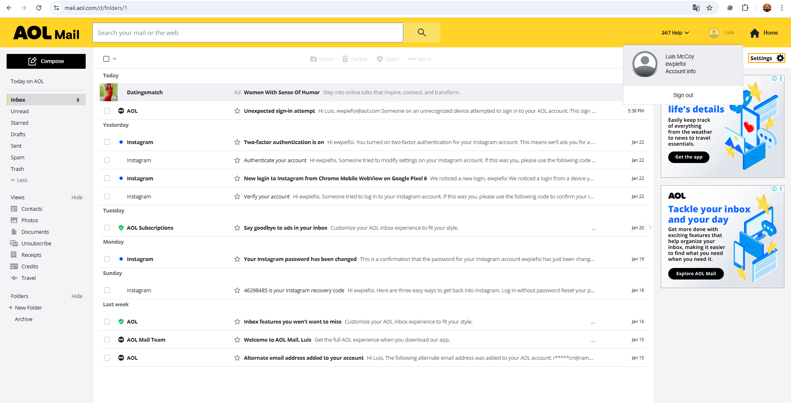Open Contacts view icon
Viewport: 791px width, 403px height.
click(x=14, y=209)
